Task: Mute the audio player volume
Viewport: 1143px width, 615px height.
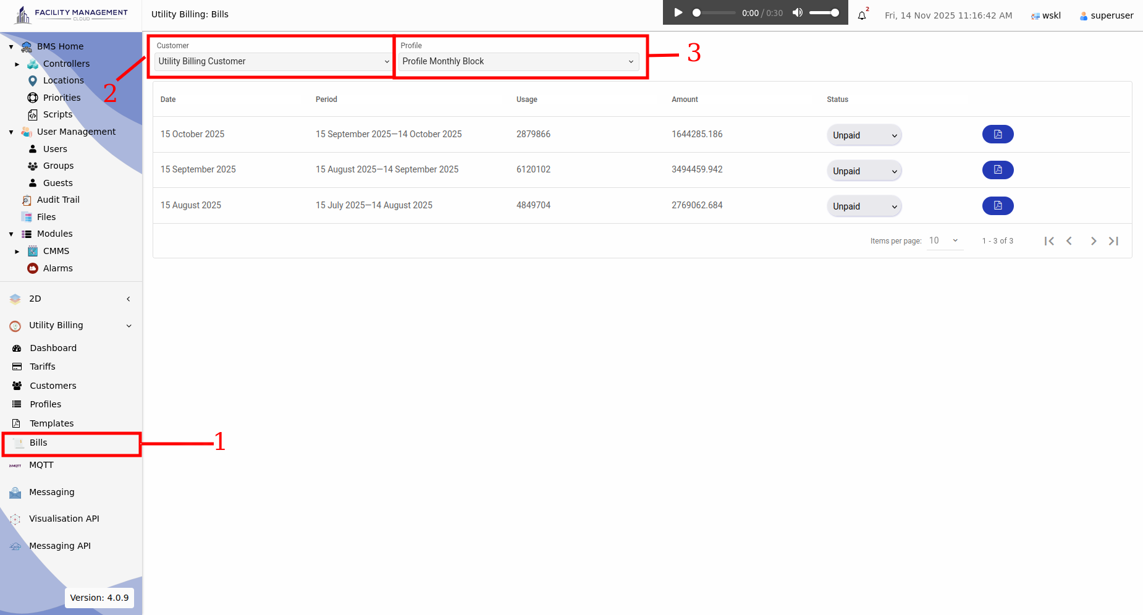Action: tap(798, 12)
